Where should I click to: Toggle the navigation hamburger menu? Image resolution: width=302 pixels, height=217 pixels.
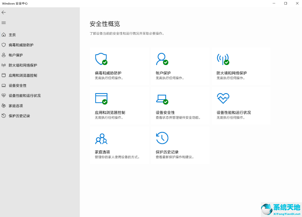4,23
